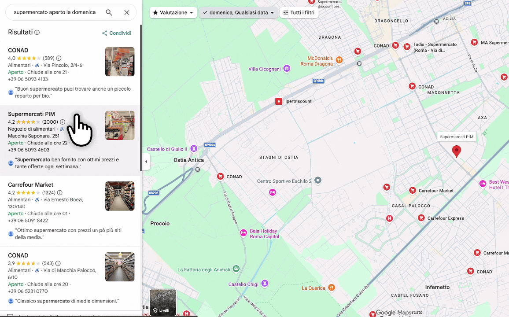The height and width of the screenshot is (317, 509).
Task: Open the CONAD Via Pinzolo result title
Action: pyautogui.click(x=18, y=50)
